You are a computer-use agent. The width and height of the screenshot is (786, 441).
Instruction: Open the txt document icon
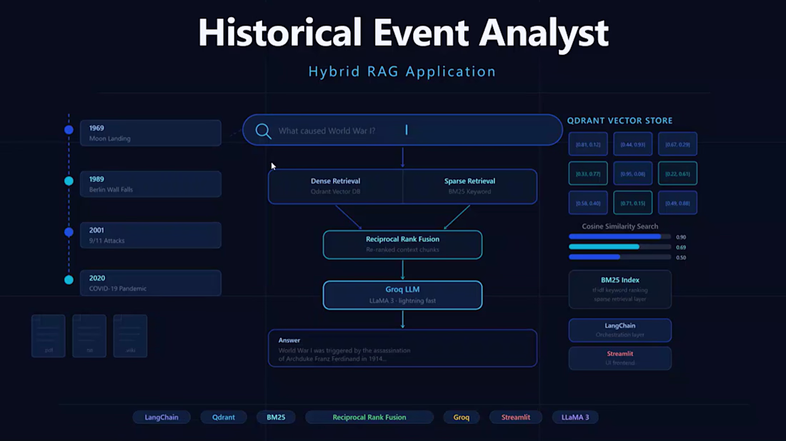pos(89,336)
